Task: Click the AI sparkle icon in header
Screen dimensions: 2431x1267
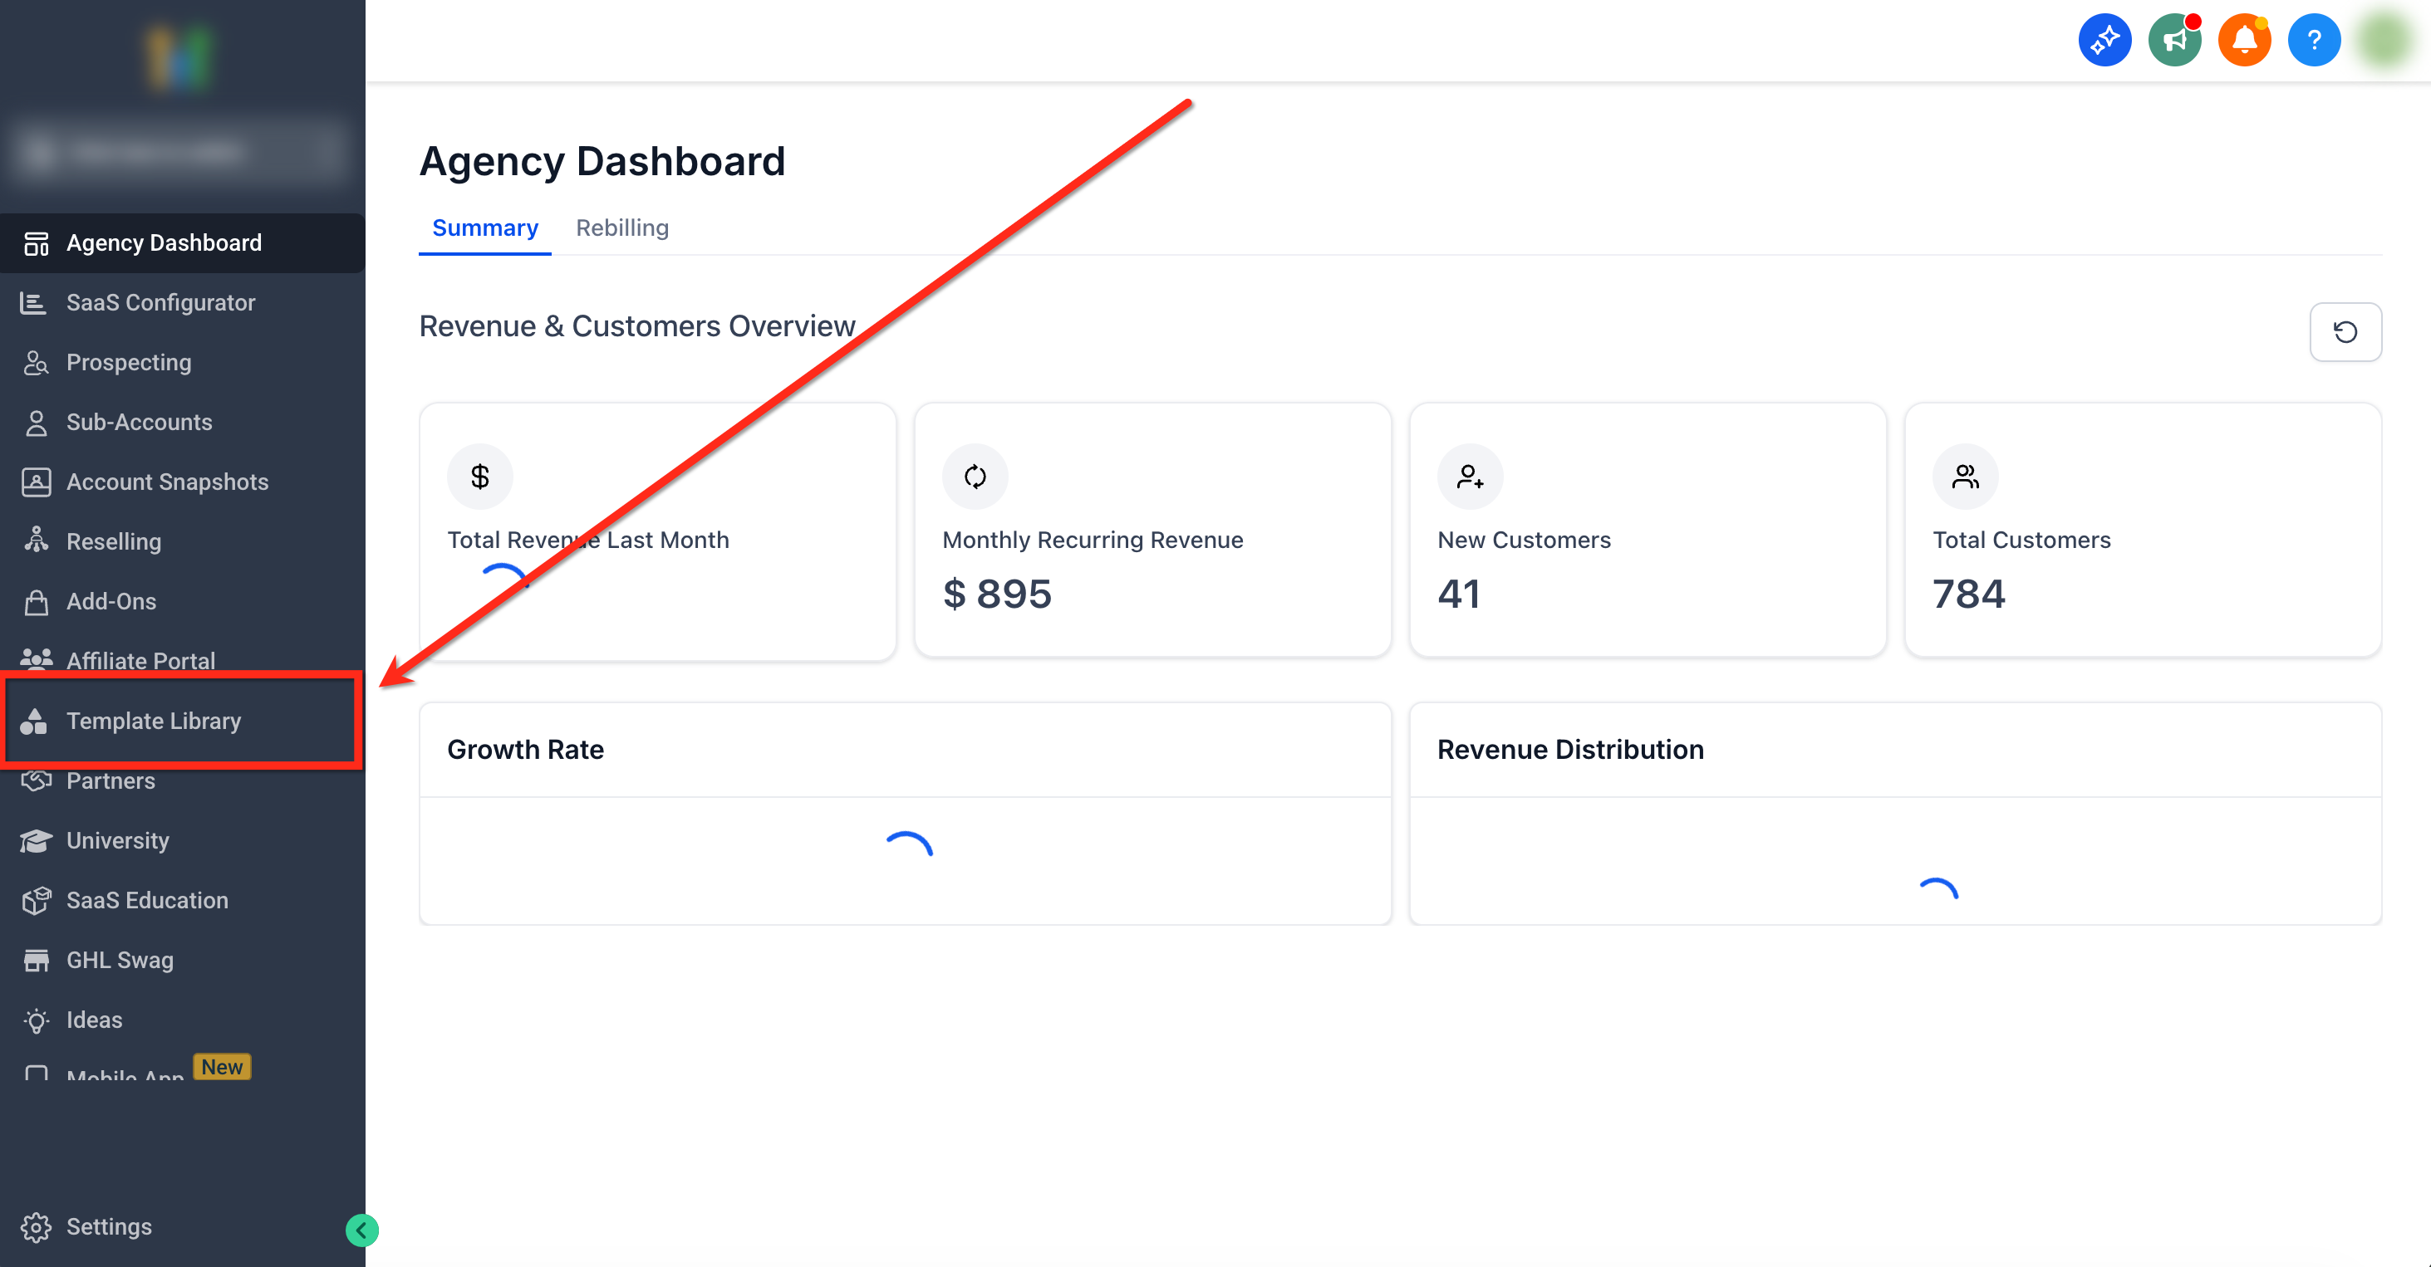Action: tap(2104, 41)
